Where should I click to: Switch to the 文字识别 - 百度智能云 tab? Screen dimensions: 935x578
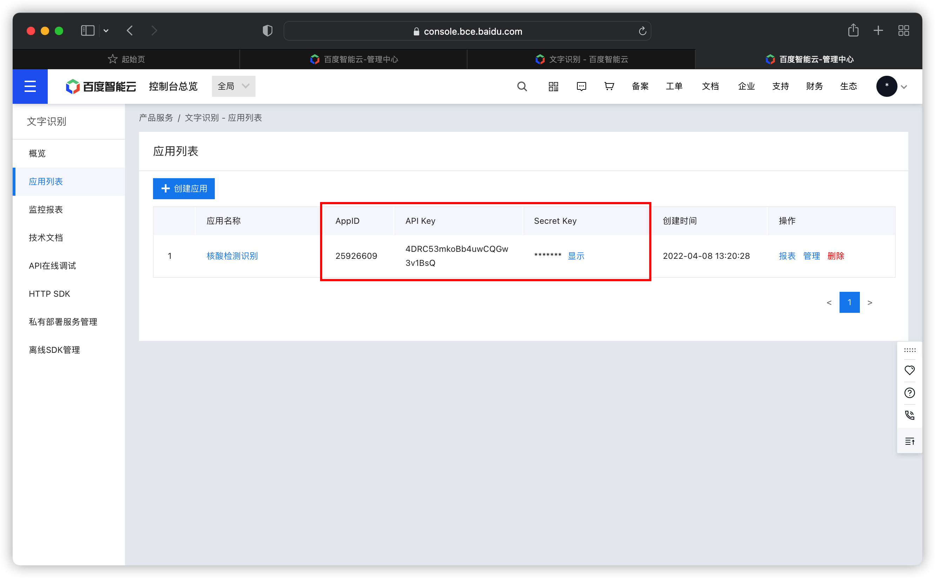click(581, 59)
